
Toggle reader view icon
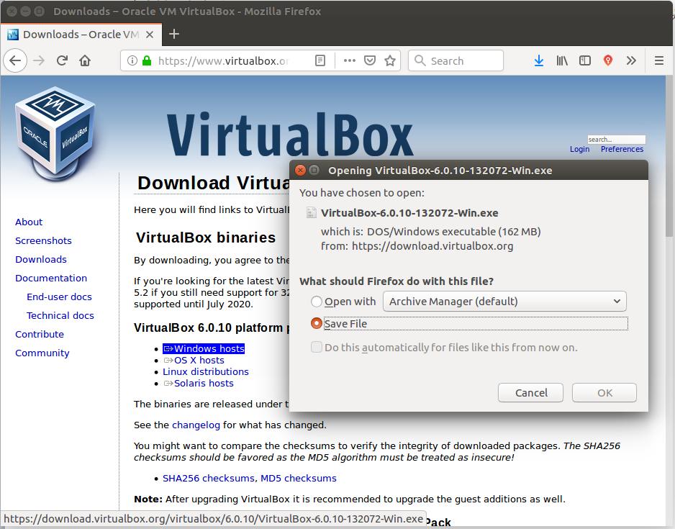pos(320,60)
